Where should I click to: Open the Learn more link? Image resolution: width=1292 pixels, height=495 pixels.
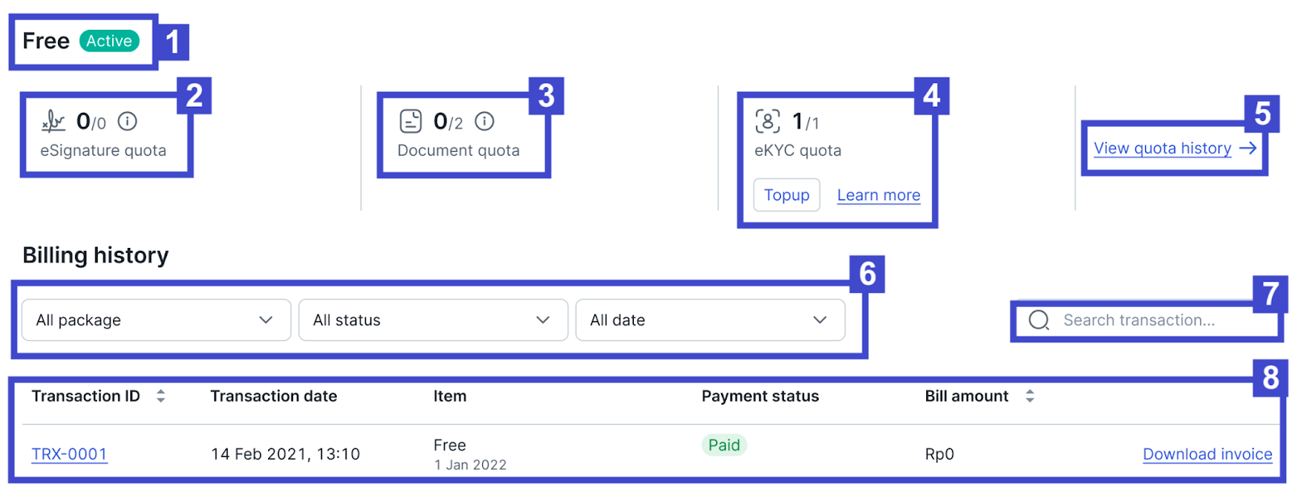[879, 195]
